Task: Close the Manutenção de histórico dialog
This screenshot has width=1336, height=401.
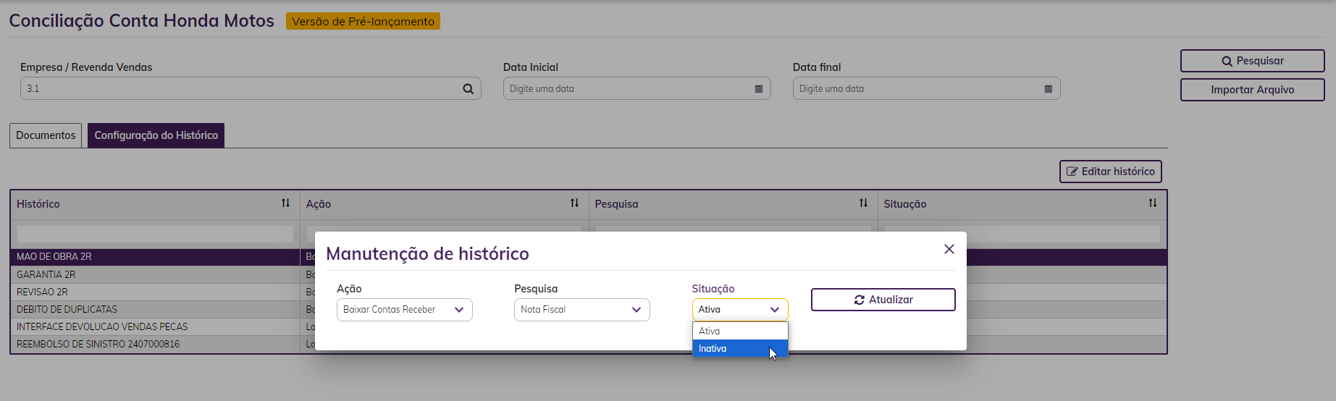Action: click(x=949, y=249)
